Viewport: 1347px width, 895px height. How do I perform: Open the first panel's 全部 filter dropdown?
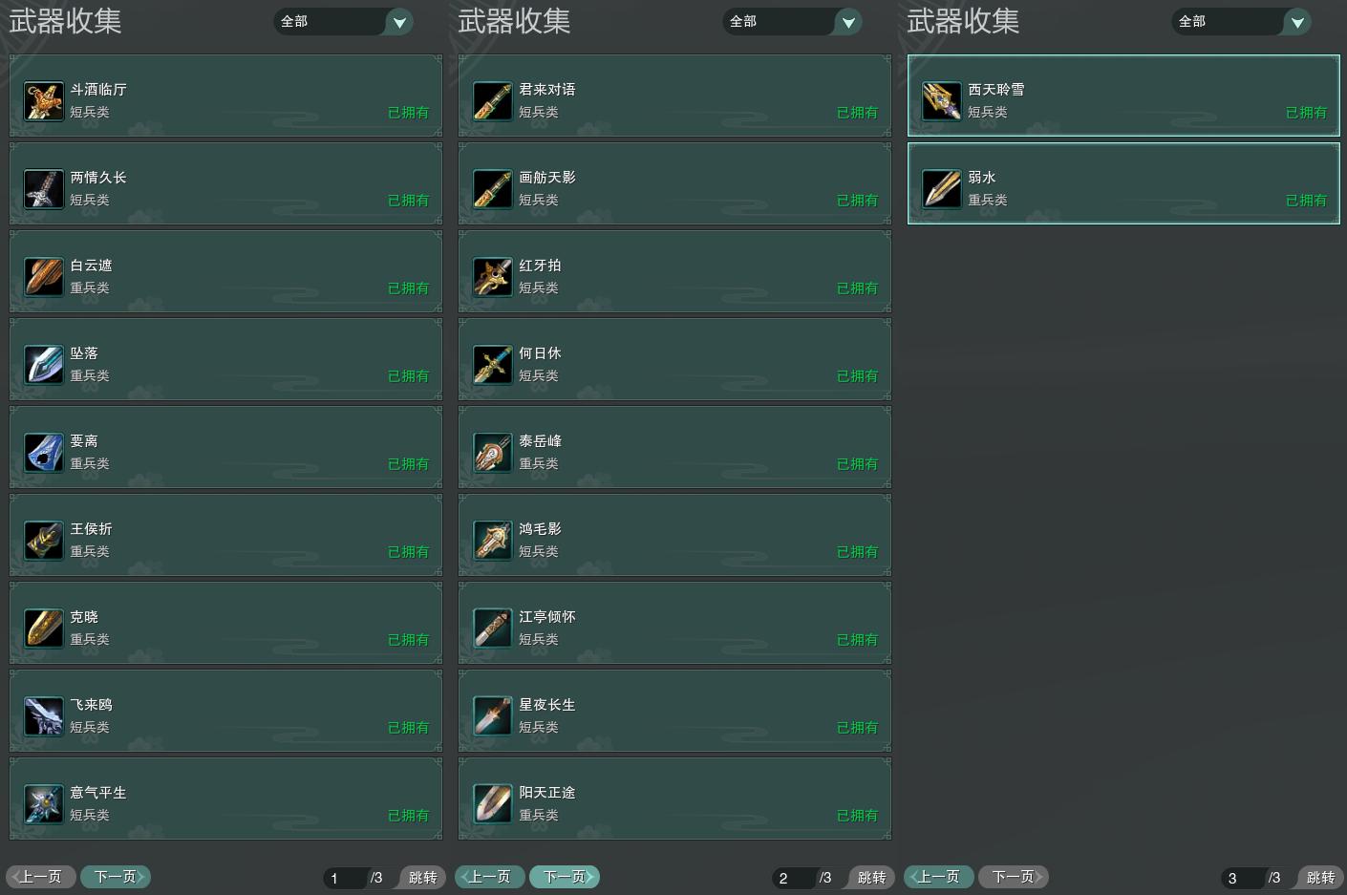click(x=344, y=21)
